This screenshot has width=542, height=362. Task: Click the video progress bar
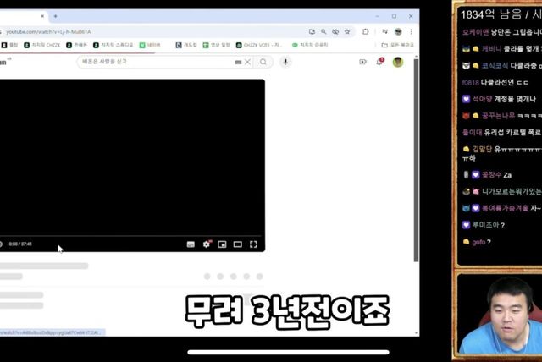pos(127,236)
